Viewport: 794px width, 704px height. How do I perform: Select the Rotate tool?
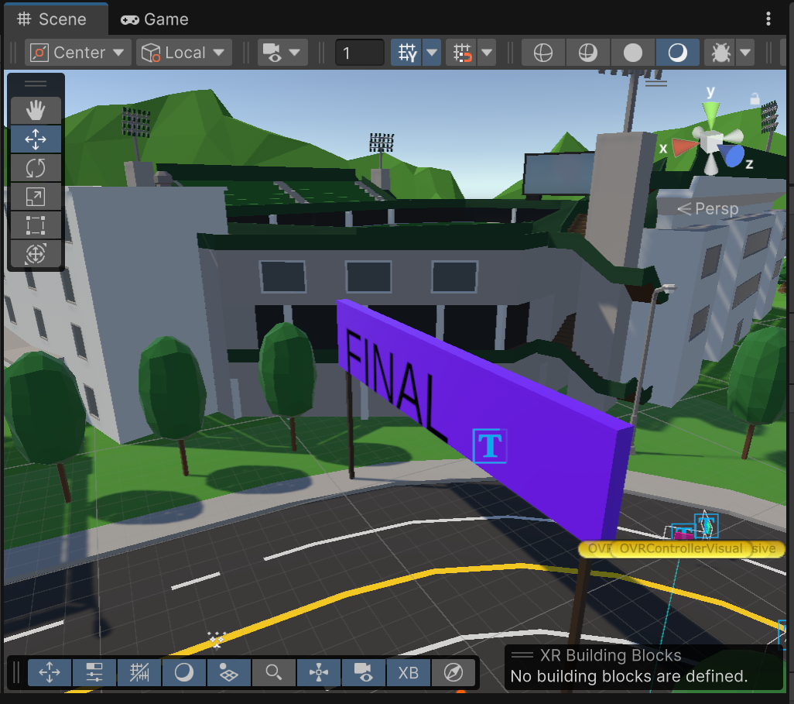click(36, 168)
